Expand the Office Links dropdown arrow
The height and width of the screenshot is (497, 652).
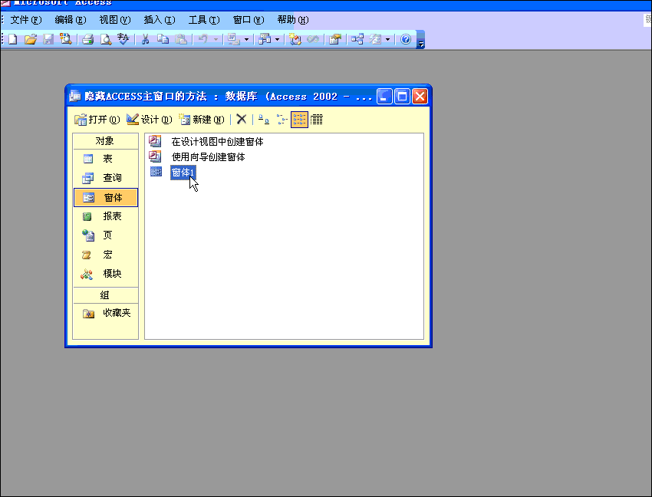pos(246,40)
